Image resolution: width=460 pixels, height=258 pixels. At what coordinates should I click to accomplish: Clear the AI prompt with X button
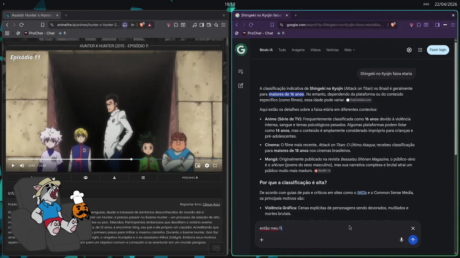[x=413, y=228]
